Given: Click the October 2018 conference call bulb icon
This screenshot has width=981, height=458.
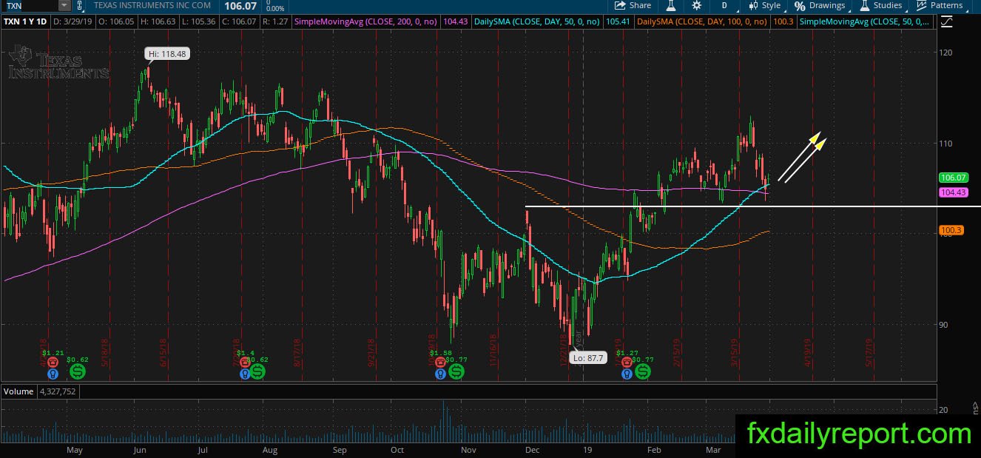Looking at the screenshot, I should click(442, 374).
